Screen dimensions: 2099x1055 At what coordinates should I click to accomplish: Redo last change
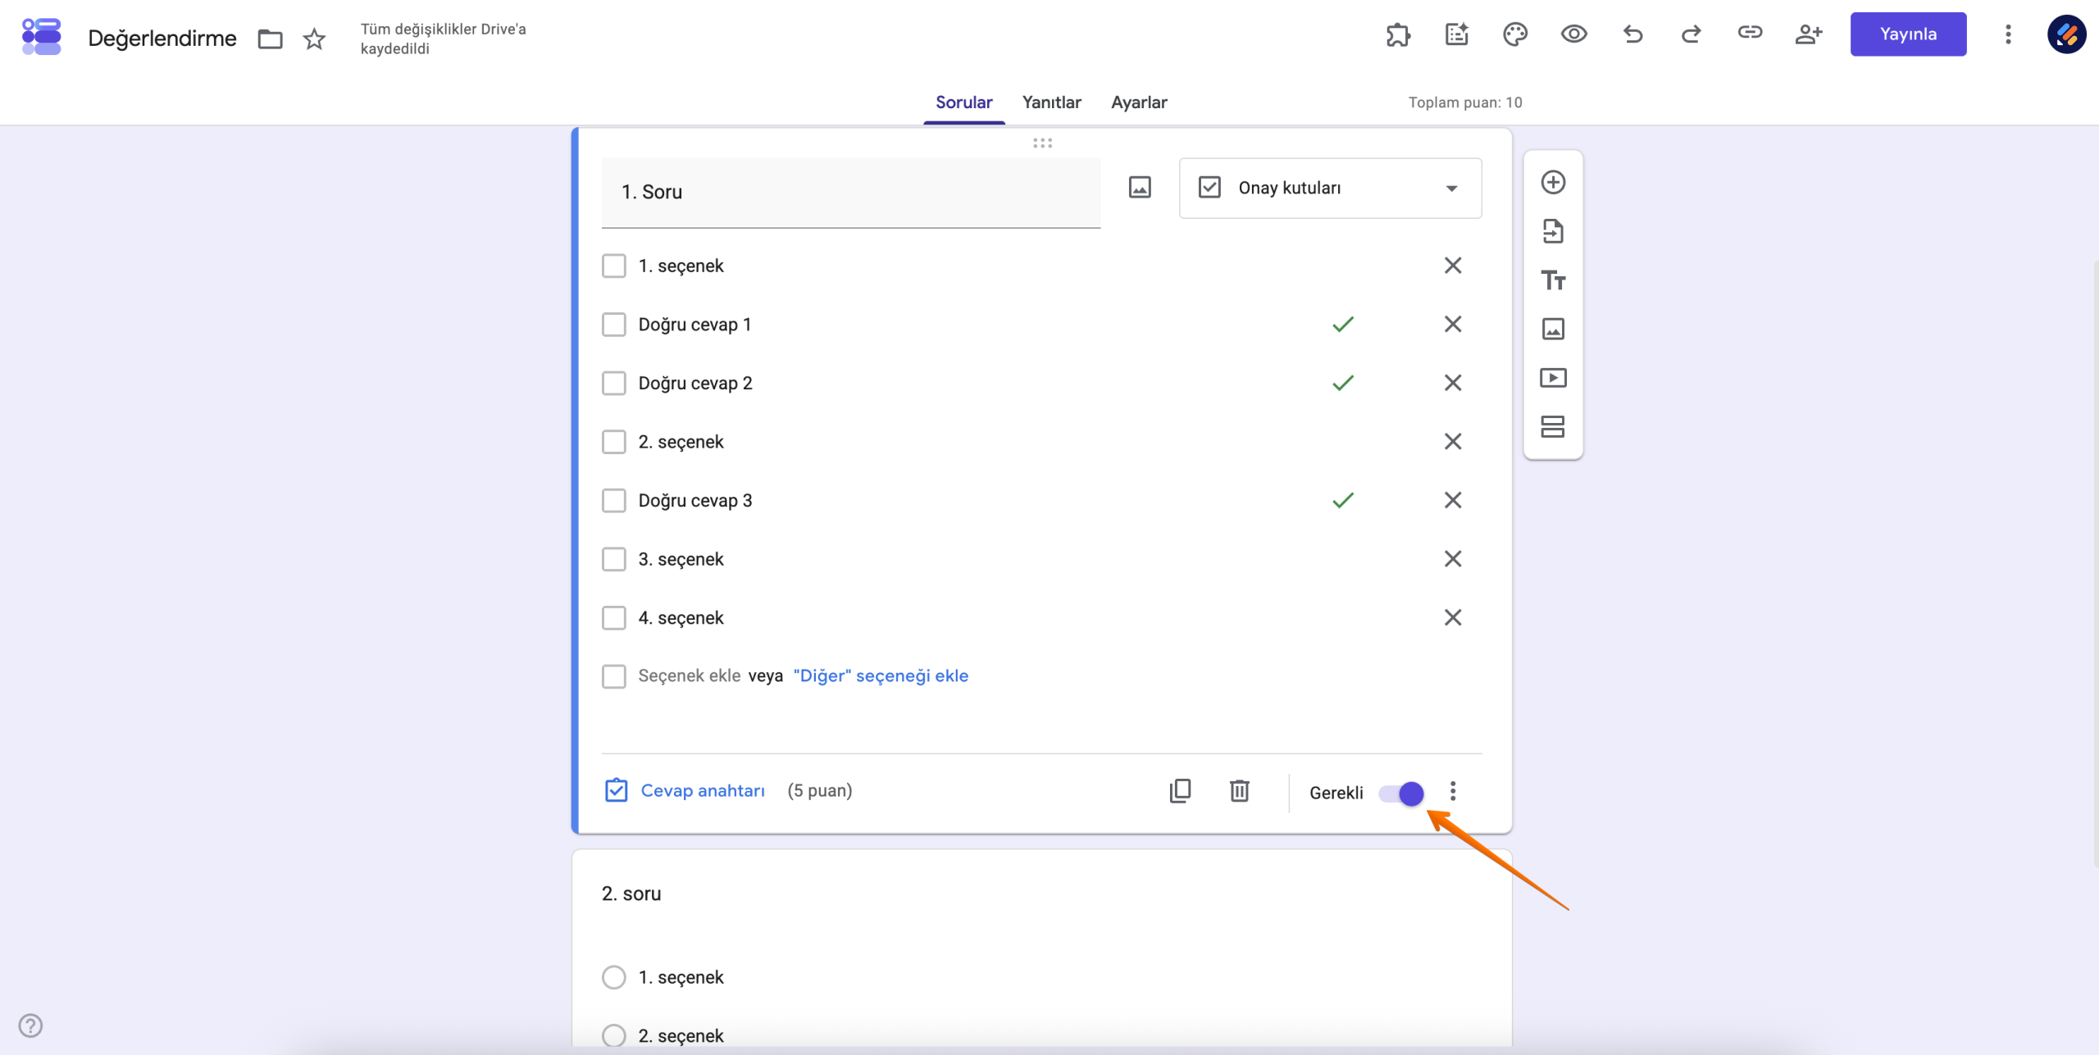[1691, 34]
